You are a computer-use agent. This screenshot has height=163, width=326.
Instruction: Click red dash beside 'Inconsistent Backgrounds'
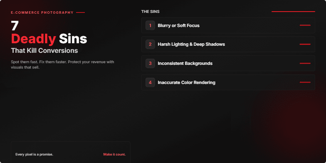[305, 63]
